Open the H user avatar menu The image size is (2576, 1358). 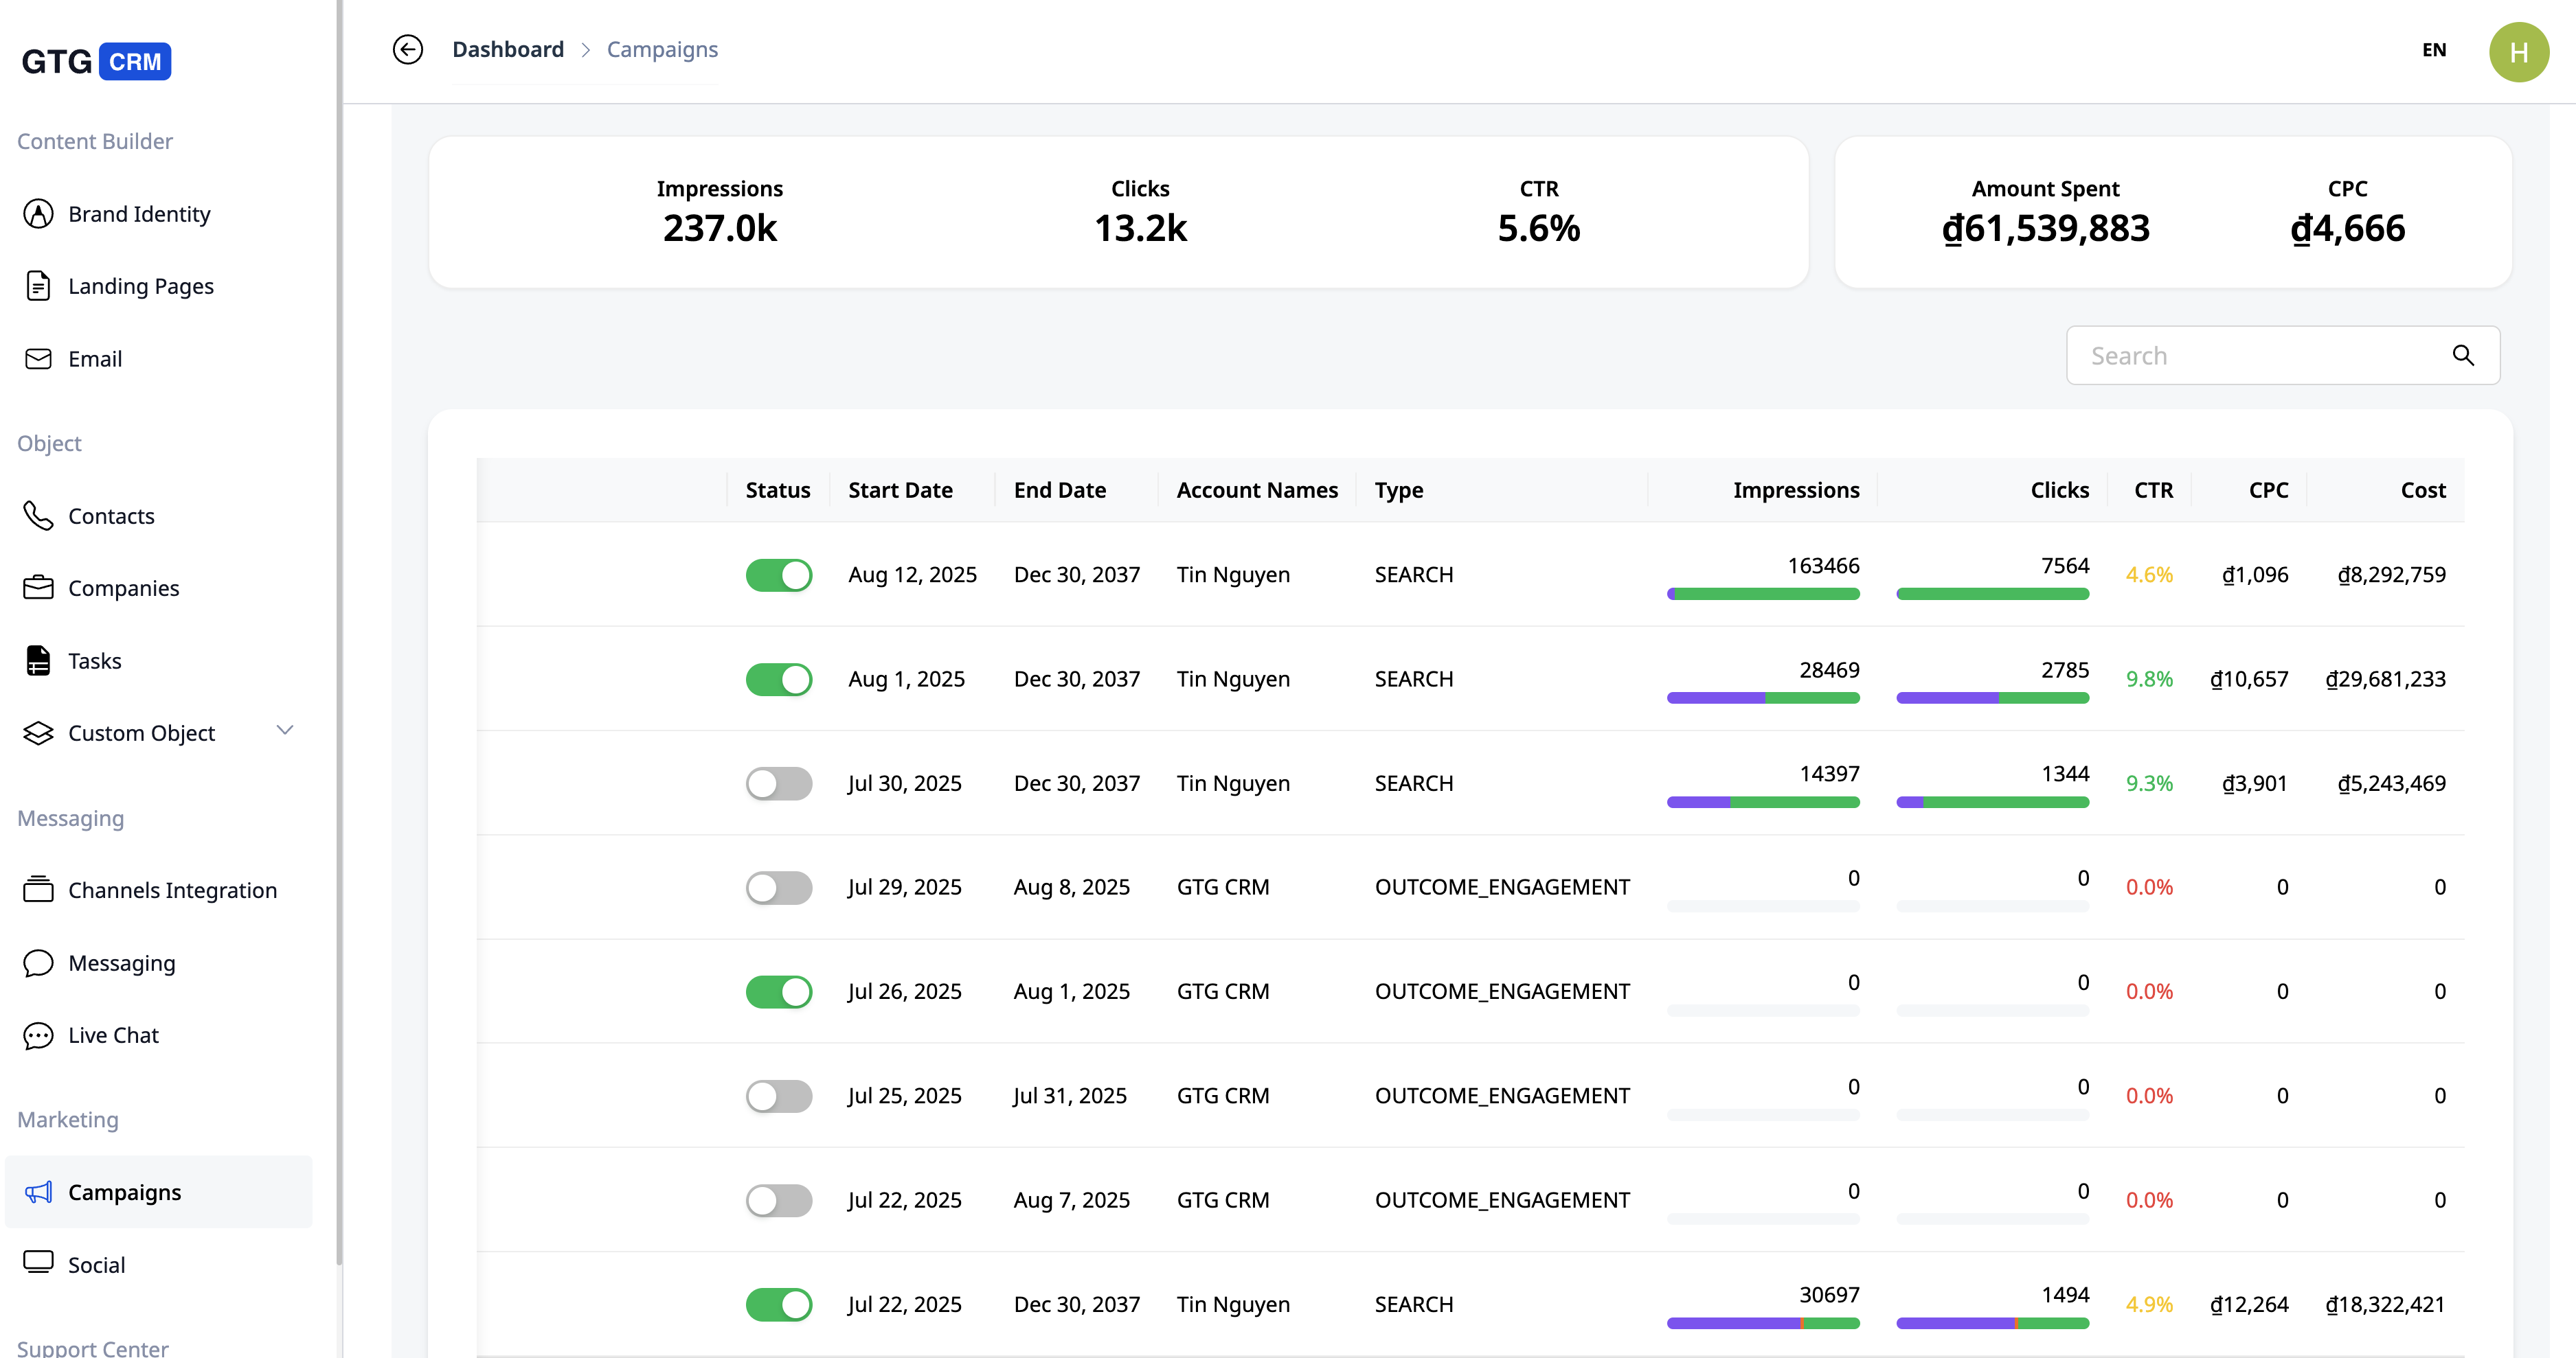point(2517,52)
